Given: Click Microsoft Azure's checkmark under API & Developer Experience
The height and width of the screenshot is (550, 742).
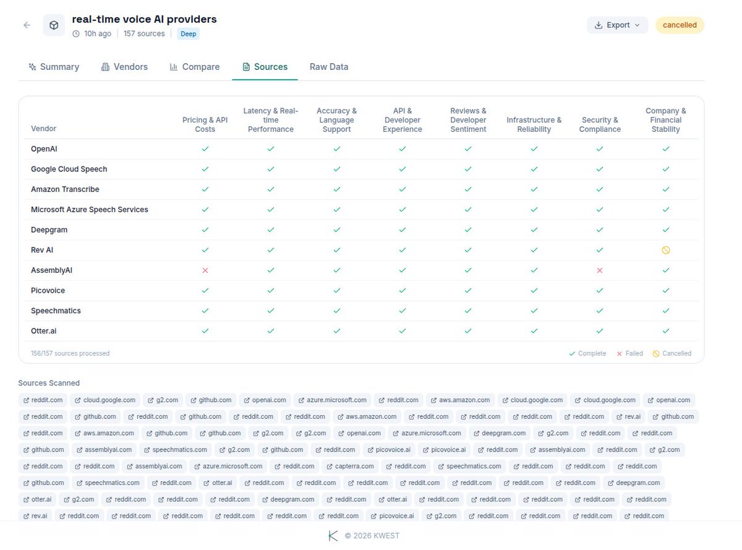Looking at the screenshot, I should pos(403,210).
